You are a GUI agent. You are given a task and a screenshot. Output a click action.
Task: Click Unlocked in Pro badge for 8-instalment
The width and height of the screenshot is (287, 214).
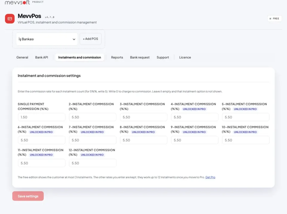click(143, 132)
